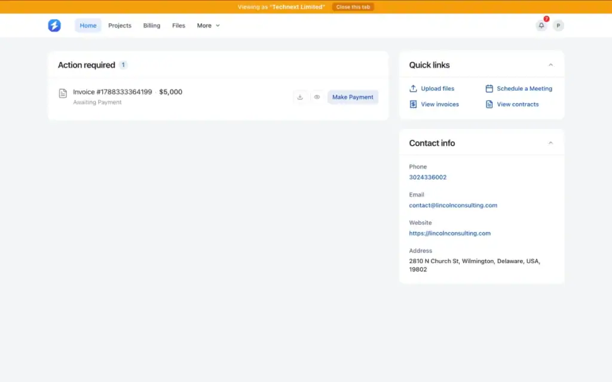Call phone number 3024336002
This screenshot has width=612, height=382.
point(428,177)
